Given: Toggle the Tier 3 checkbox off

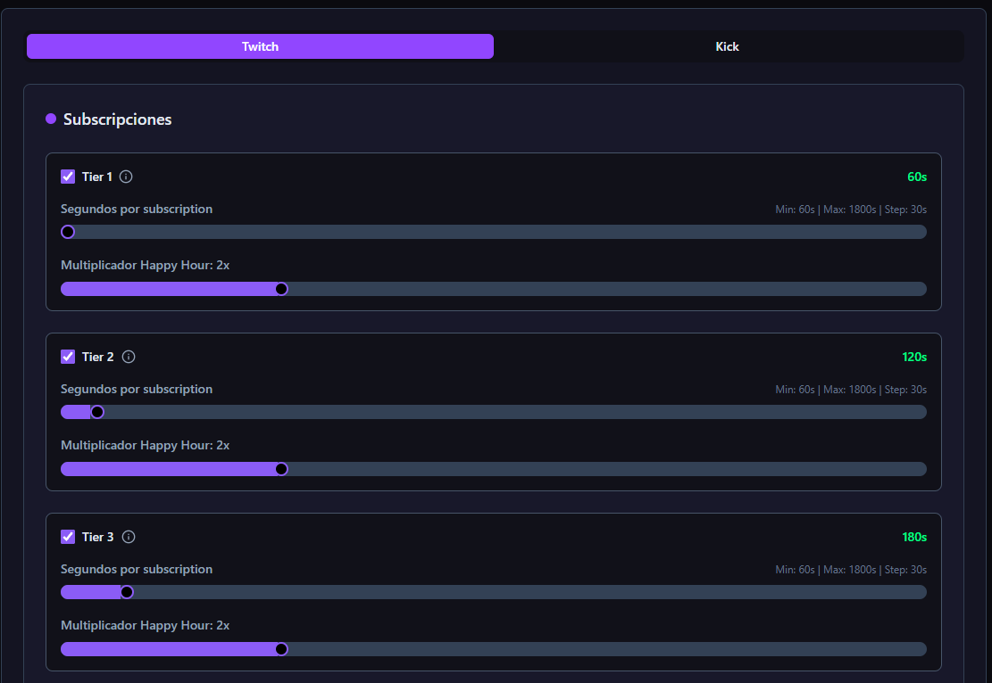Looking at the screenshot, I should click(68, 537).
